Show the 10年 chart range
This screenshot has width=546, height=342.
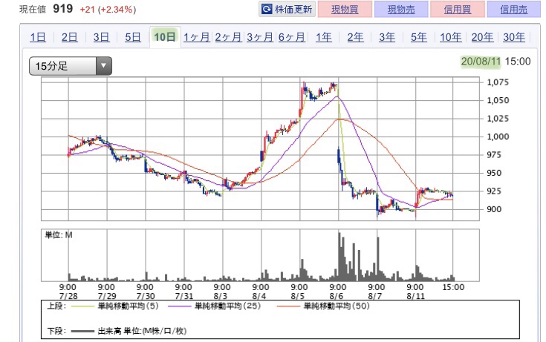pyautogui.click(x=451, y=37)
